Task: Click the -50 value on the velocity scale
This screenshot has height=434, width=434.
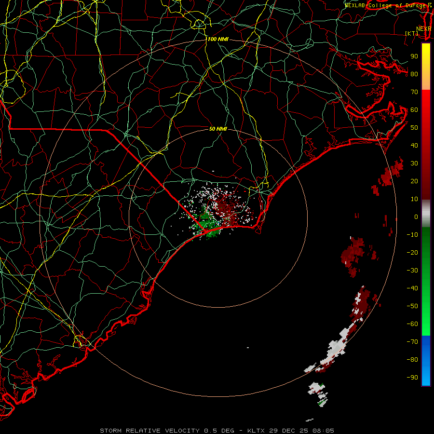Action: pyautogui.click(x=412, y=306)
